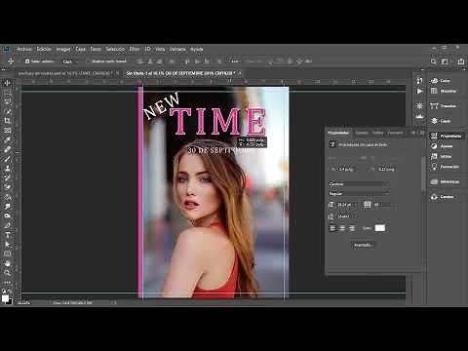Select the Move tool in the toolbox
Viewport: 468px width, 351px height.
click(7, 83)
